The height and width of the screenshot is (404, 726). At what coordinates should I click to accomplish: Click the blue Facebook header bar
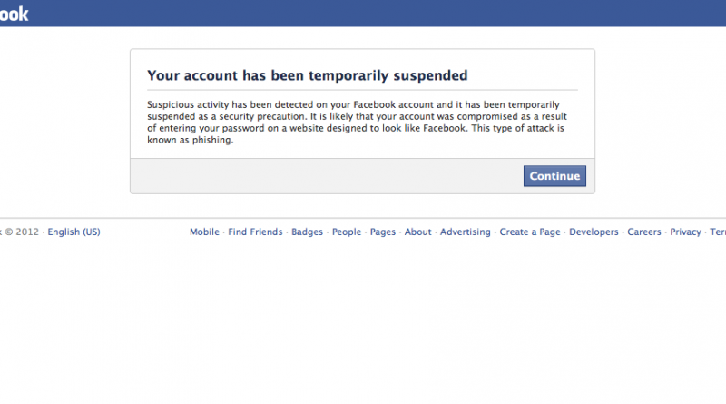363,14
